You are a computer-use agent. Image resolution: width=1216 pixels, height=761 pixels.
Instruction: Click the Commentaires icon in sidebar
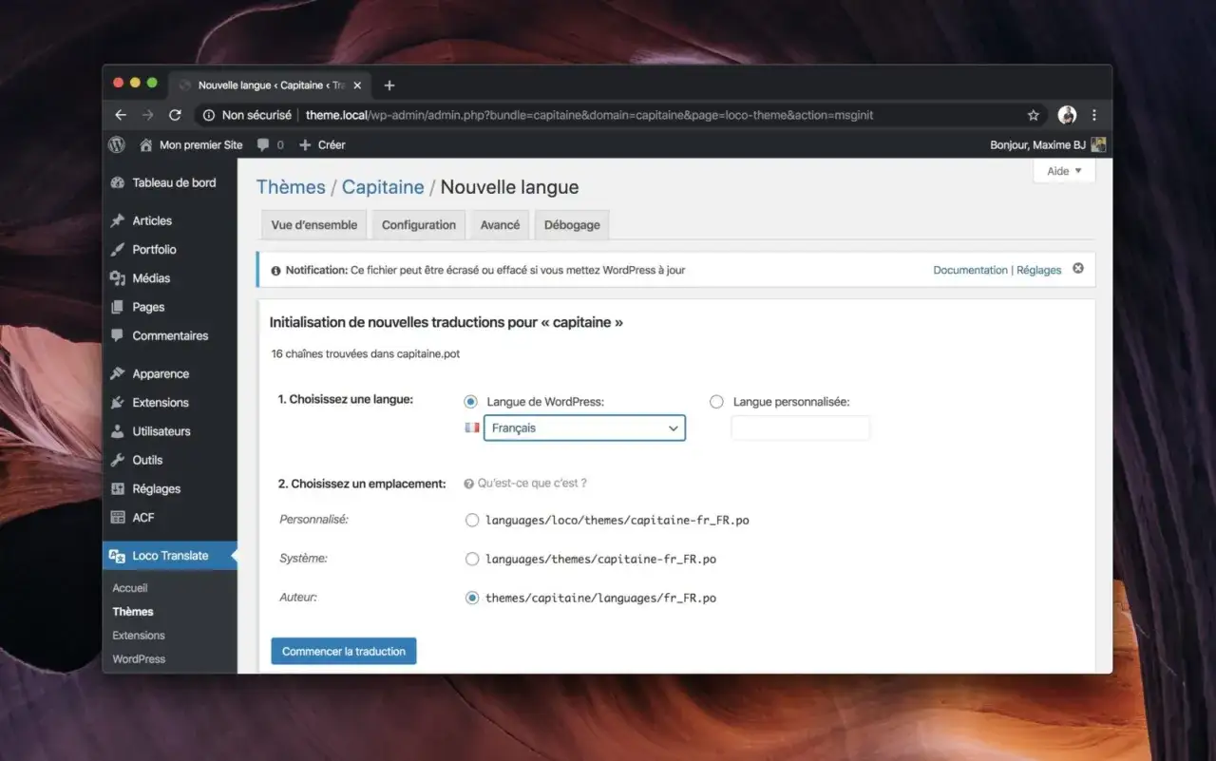pyautogui.click(x=118, y=335)
